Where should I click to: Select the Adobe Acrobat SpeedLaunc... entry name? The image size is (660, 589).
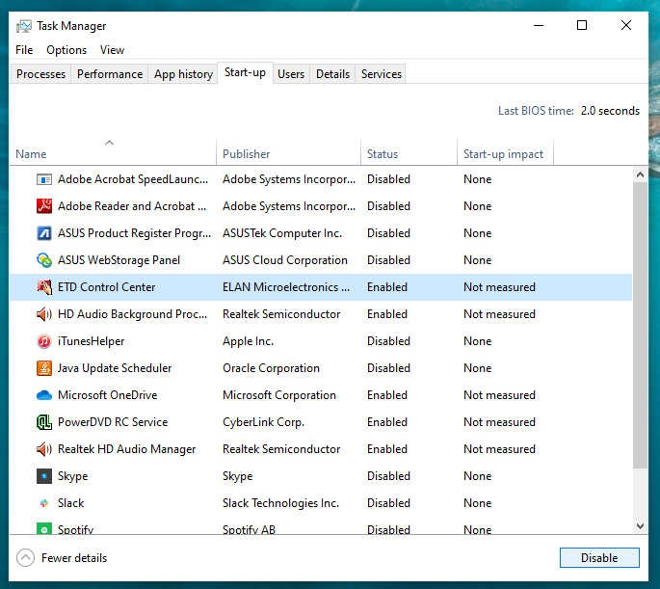pyautogui.click(x=133, y=179)
